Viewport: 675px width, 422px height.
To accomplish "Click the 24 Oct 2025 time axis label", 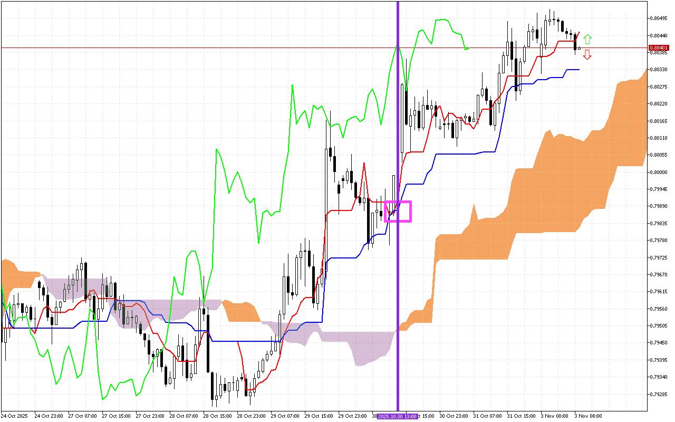I will pyautogui.click(x=15, y=416).
